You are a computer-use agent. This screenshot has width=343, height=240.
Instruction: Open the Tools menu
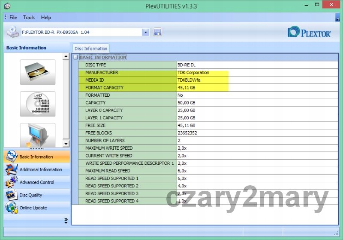click(29, 18)
